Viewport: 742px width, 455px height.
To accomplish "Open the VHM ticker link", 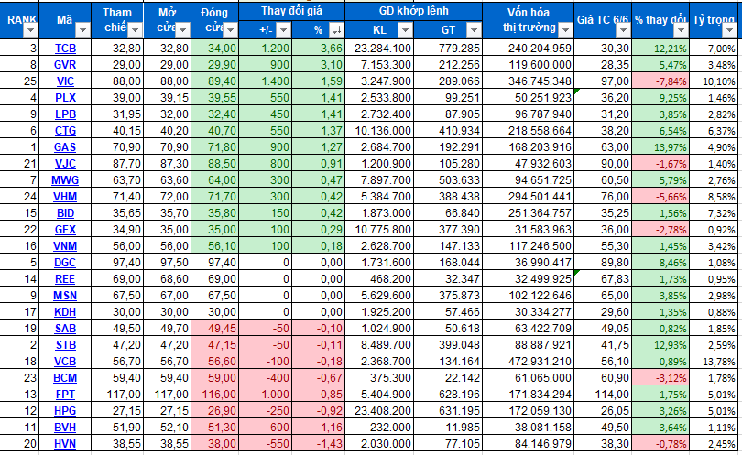I will tap(65, 197).
